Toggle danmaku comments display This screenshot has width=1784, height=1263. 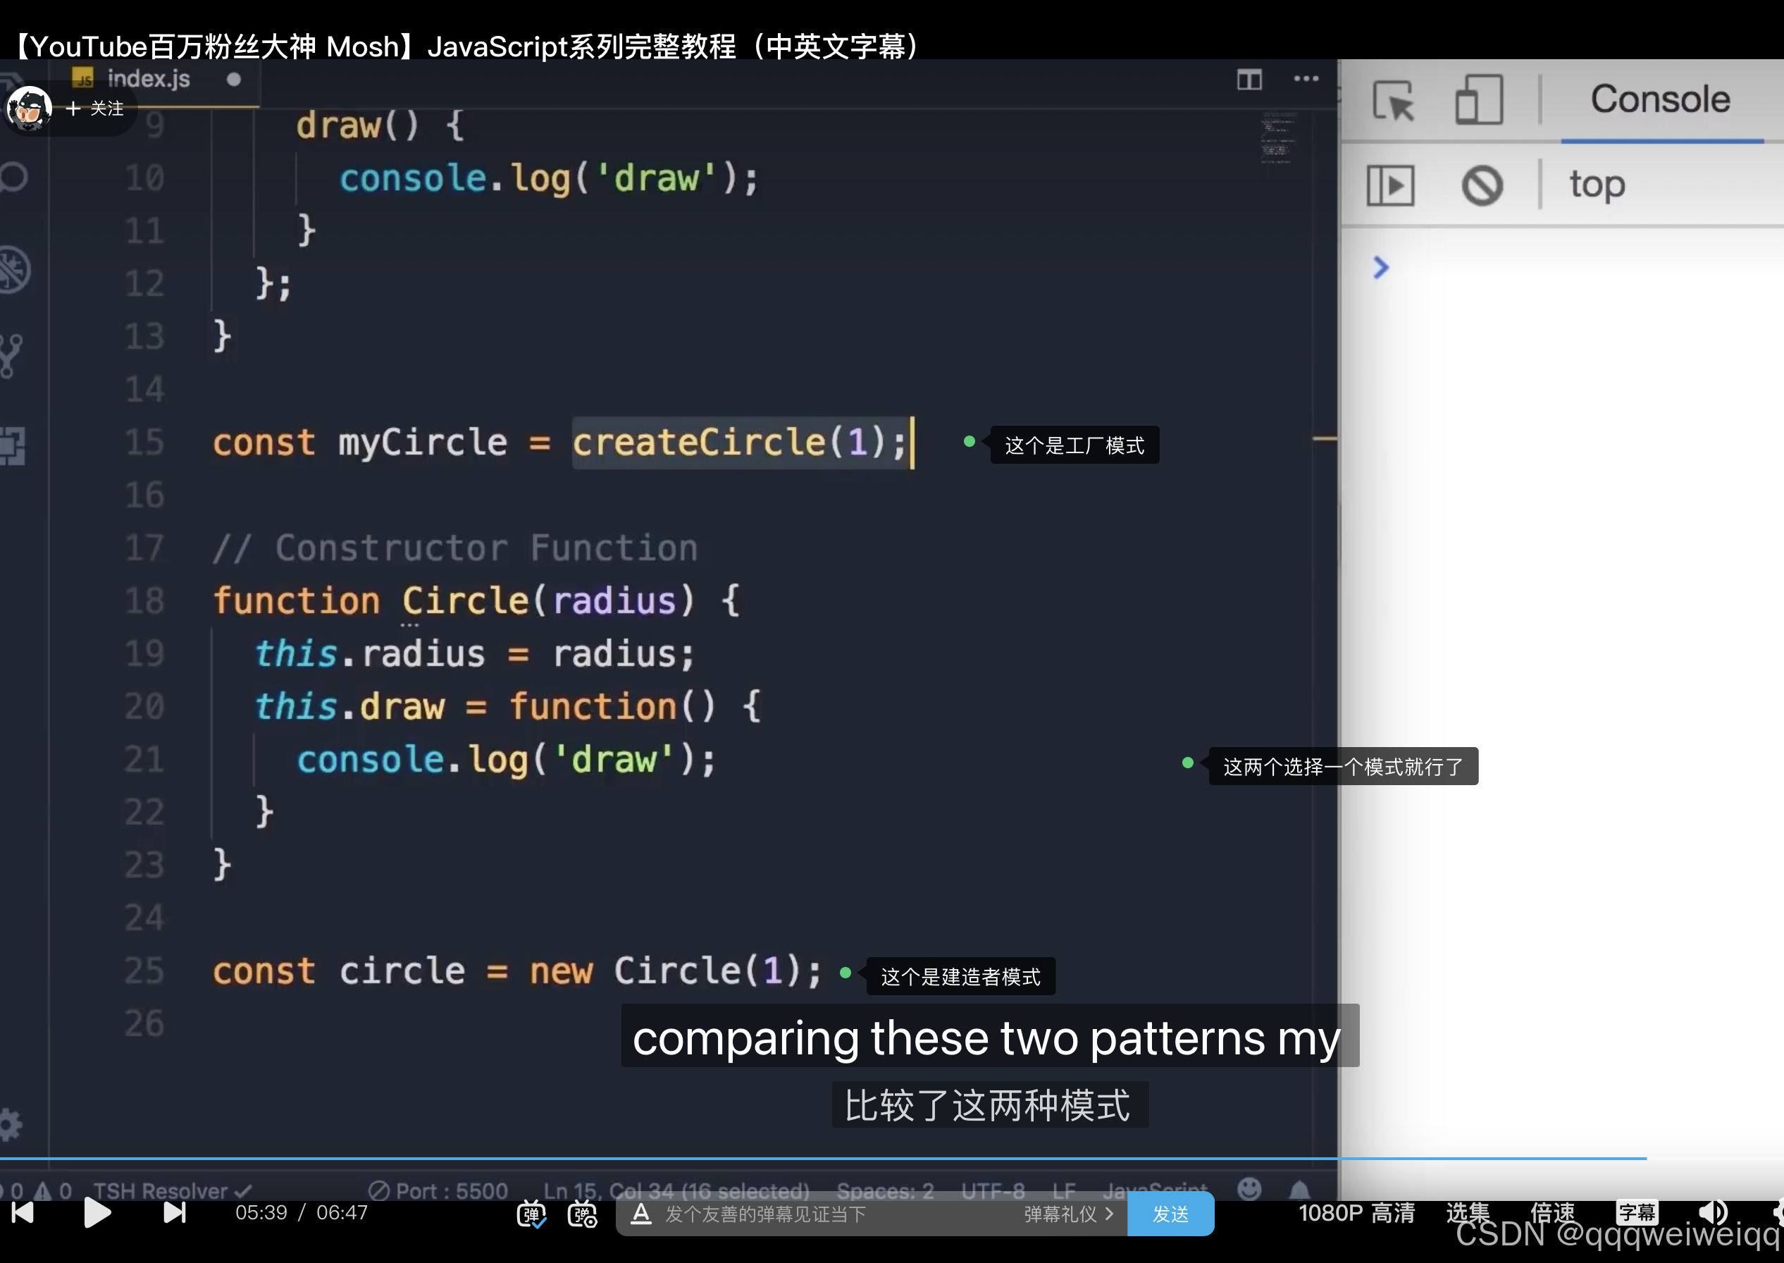[532, 1214]
